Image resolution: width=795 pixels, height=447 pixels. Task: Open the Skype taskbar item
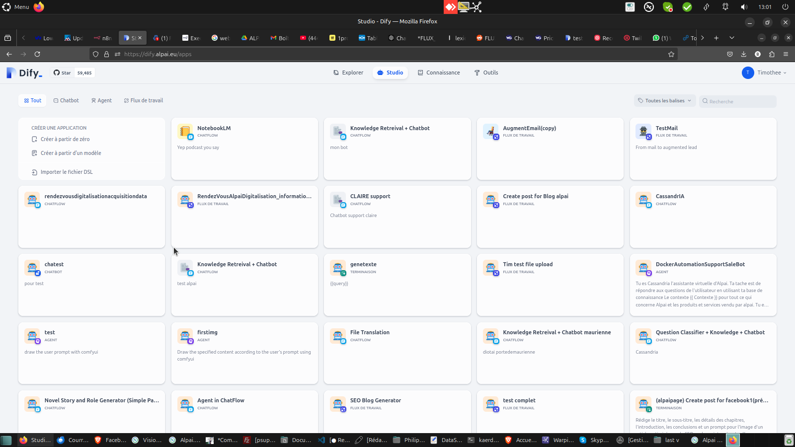point(595,440)
